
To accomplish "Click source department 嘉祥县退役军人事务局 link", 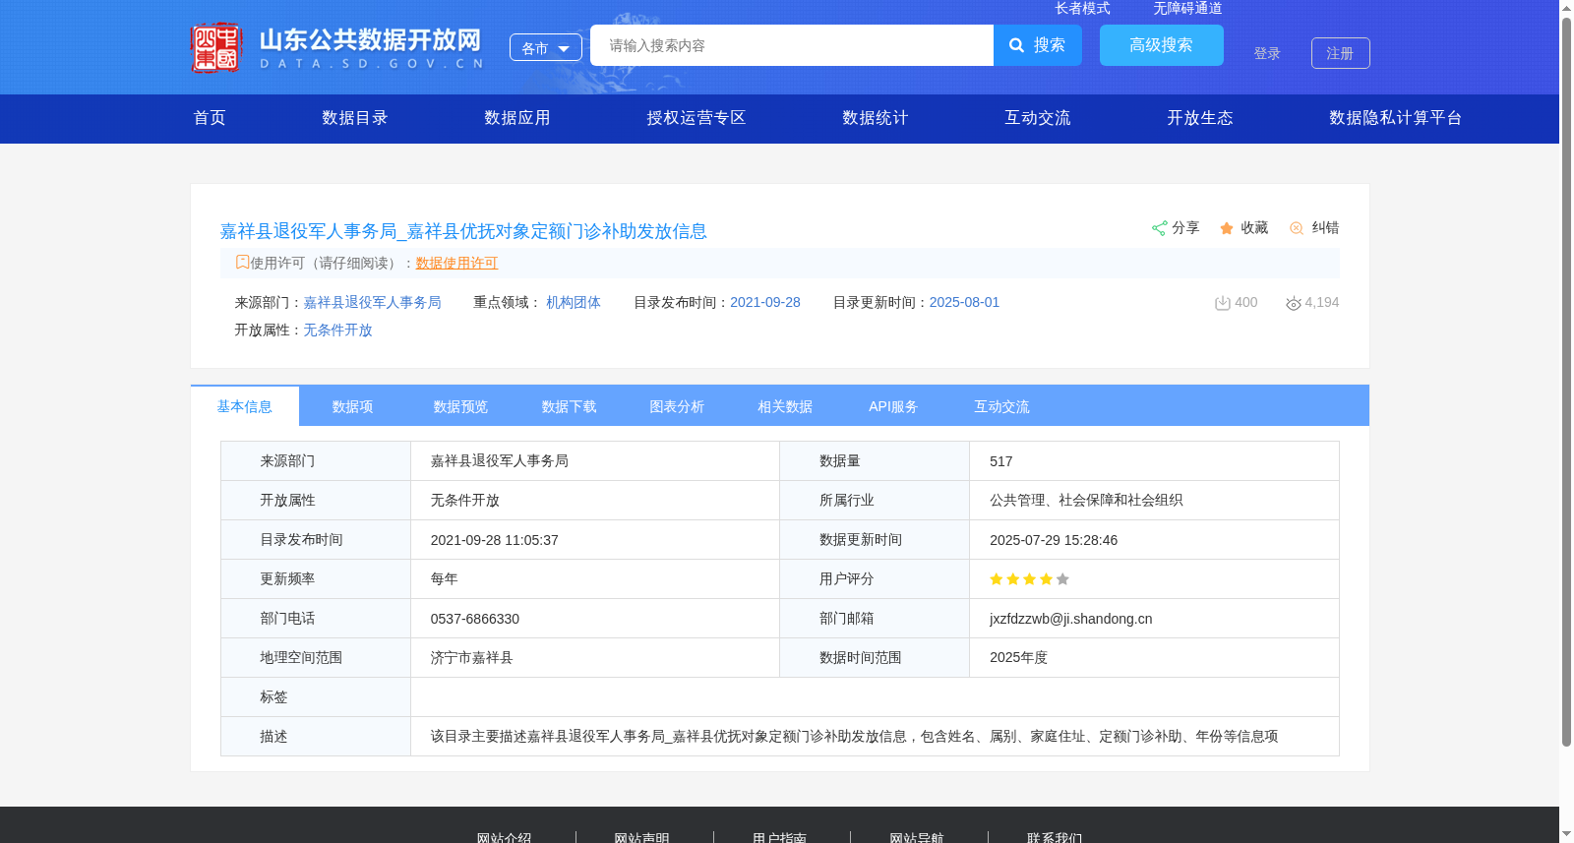I will (x=372, y=302).
